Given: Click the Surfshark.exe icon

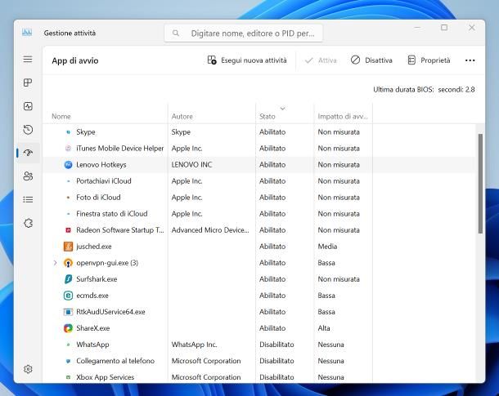Looking at the screenshot, I should (x=68, y=279).
